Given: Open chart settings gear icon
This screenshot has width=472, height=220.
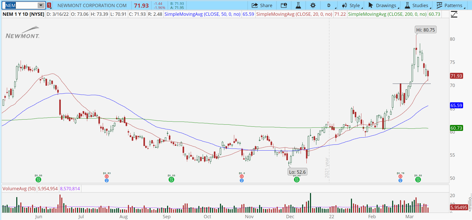Looking at the screenshot, I should (x=313, y=5).
